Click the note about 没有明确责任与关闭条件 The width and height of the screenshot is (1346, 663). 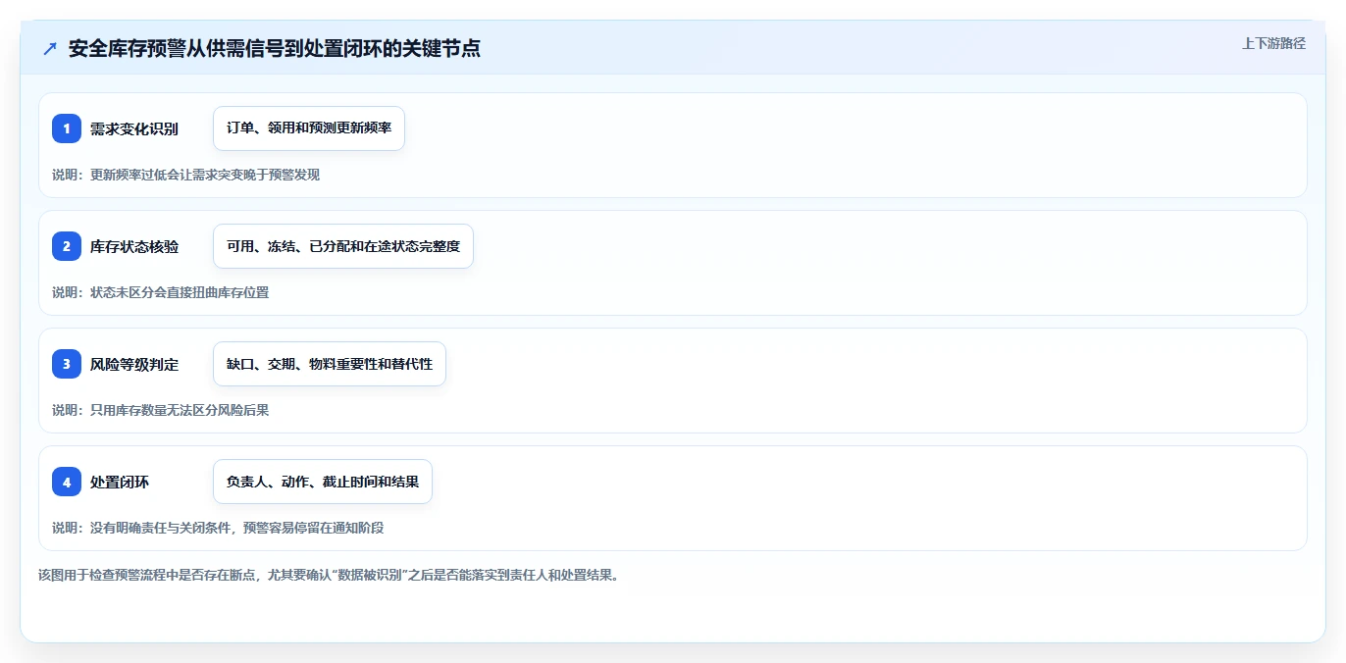coord(218,528)
